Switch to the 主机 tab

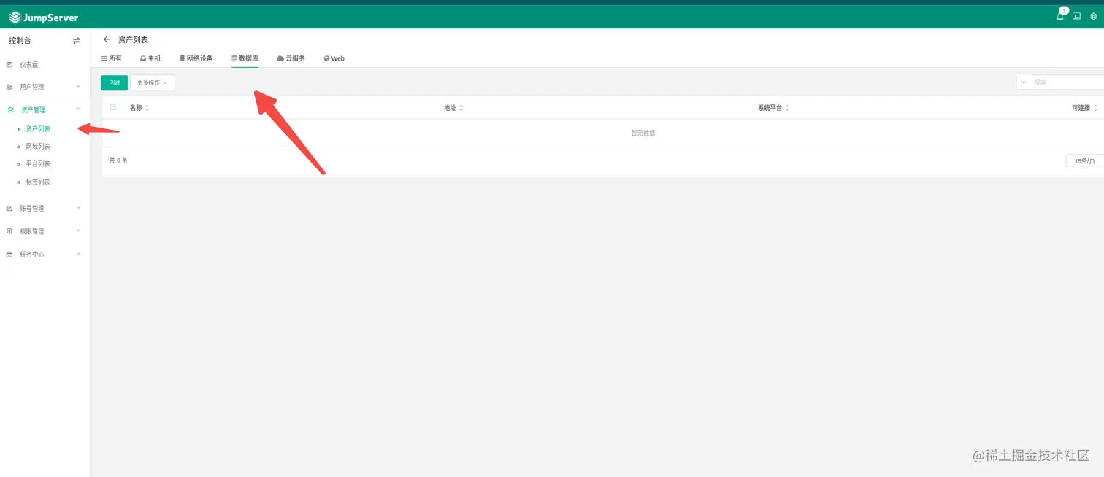point(150,58)
